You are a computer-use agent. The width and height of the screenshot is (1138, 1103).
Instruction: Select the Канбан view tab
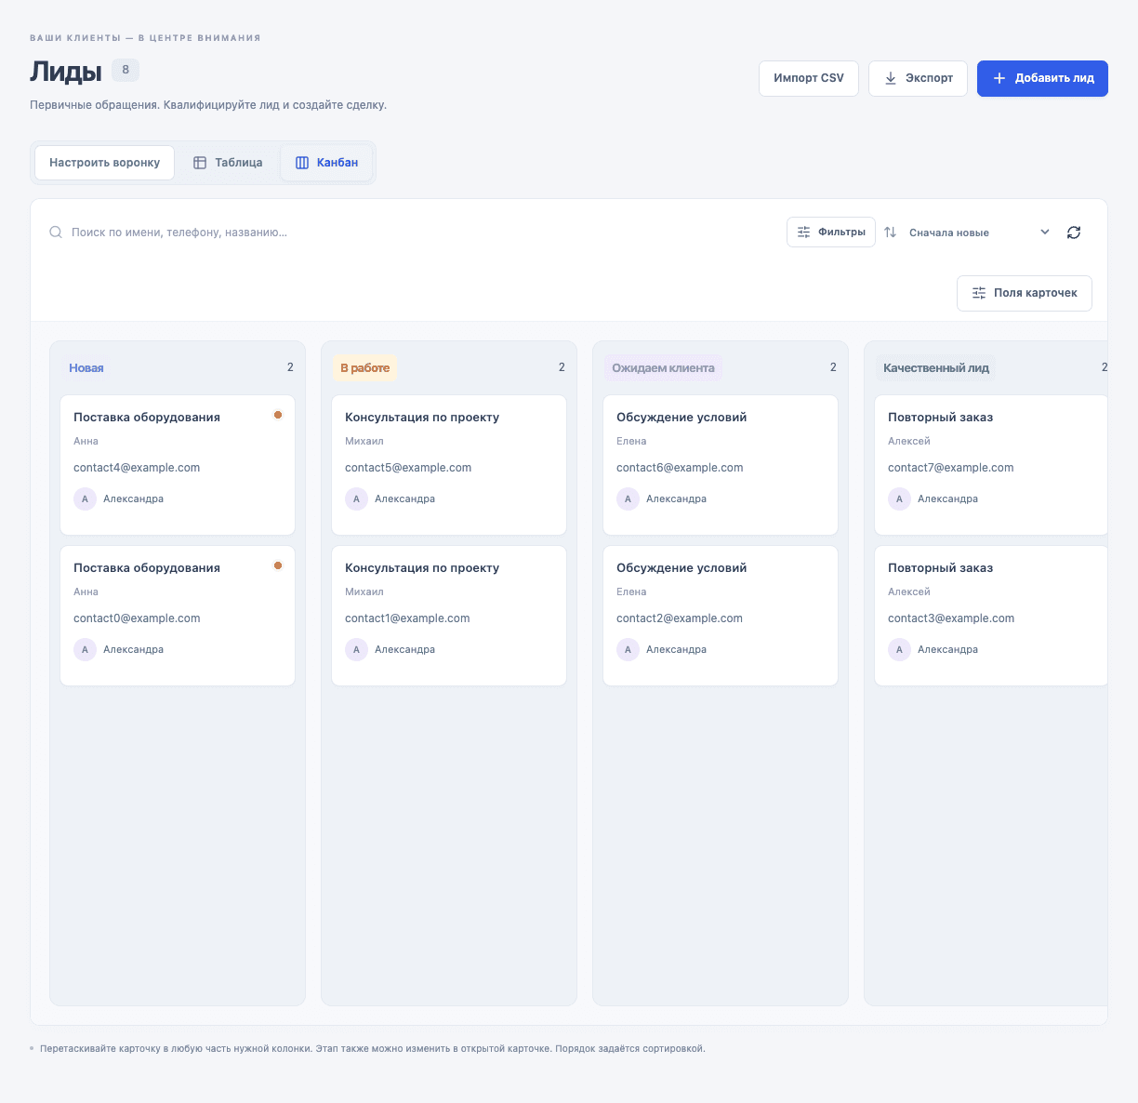point(326,163)
